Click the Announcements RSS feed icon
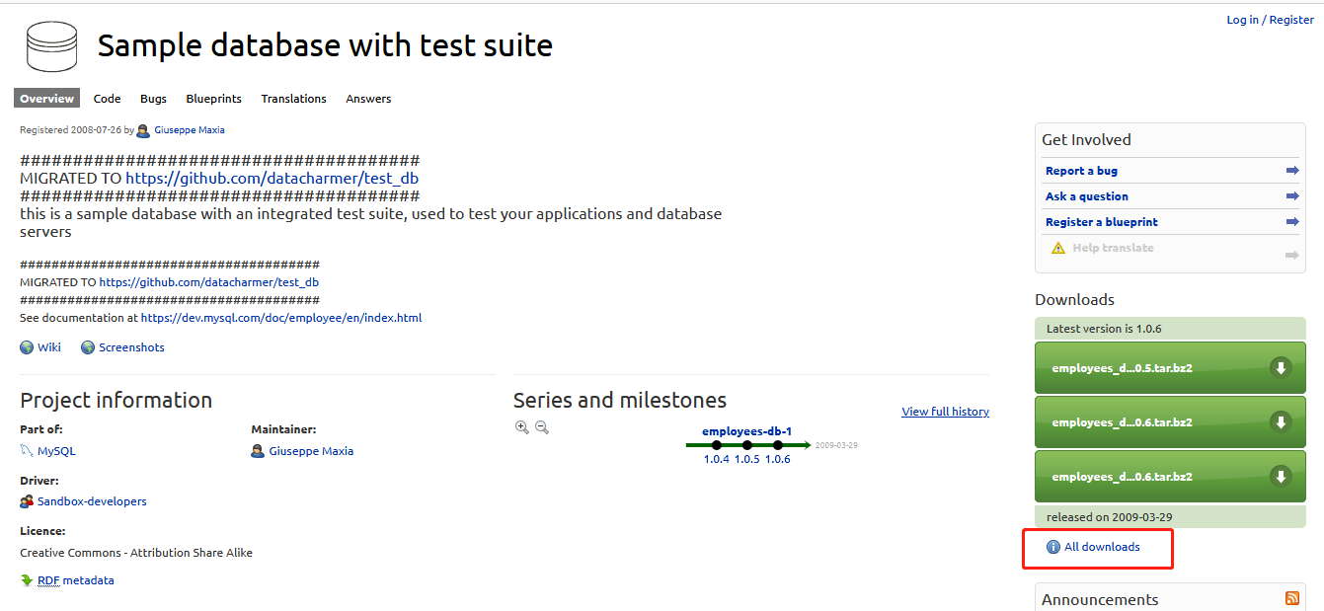This screenshot has height=611, width=1324. tap(1292, 598)
